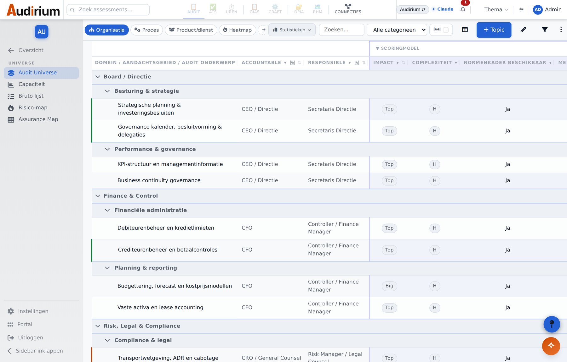Viewport: 567px width, 362px height.
Task: Click the ACCOUNTABLE column group icon
Action: [292, 63]
